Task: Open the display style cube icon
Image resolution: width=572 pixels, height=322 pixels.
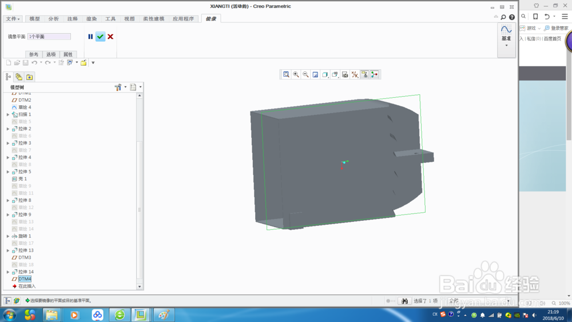Action: click(325, 74)
